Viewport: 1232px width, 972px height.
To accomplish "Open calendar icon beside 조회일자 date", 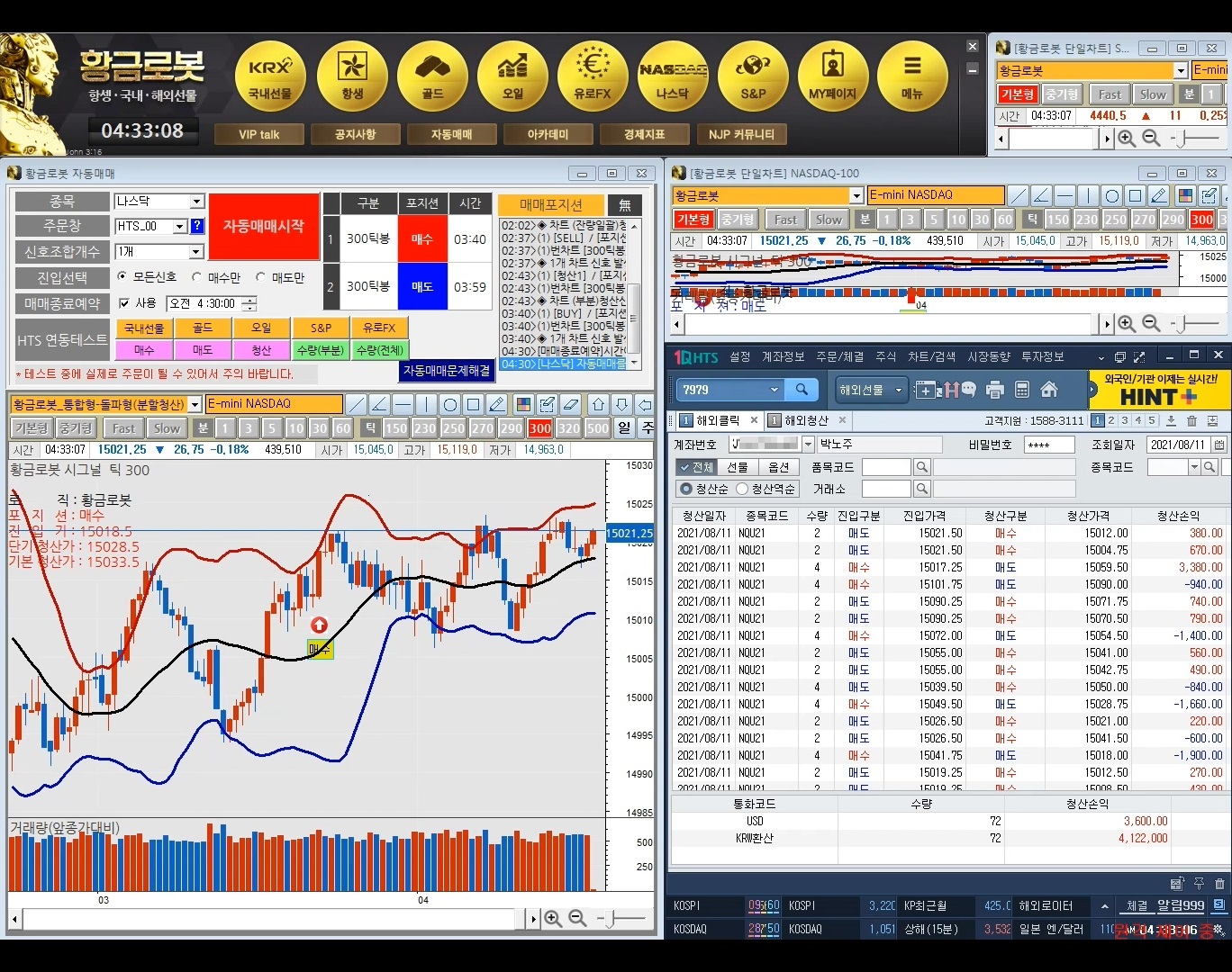I will [1219, 445].
